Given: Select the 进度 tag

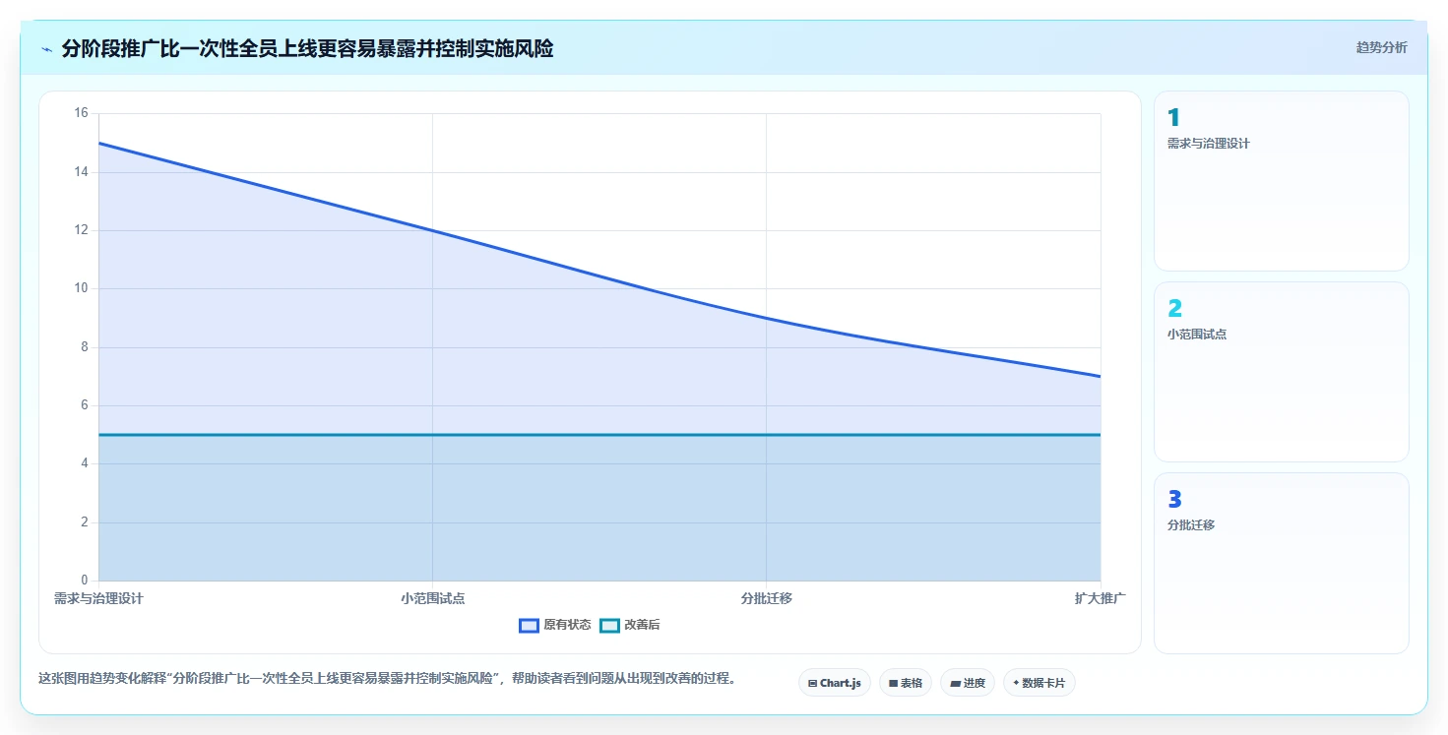Looking at the screenshot, I should tap(968, 683).
